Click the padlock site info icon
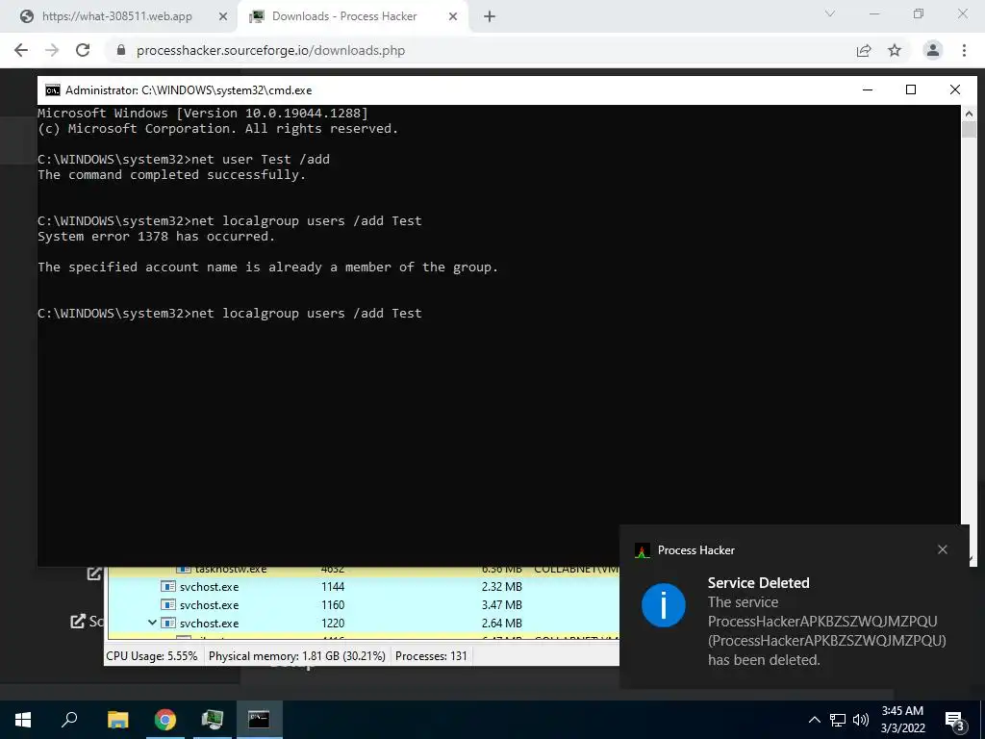985x739 pixels. click(x=121, y=50)
